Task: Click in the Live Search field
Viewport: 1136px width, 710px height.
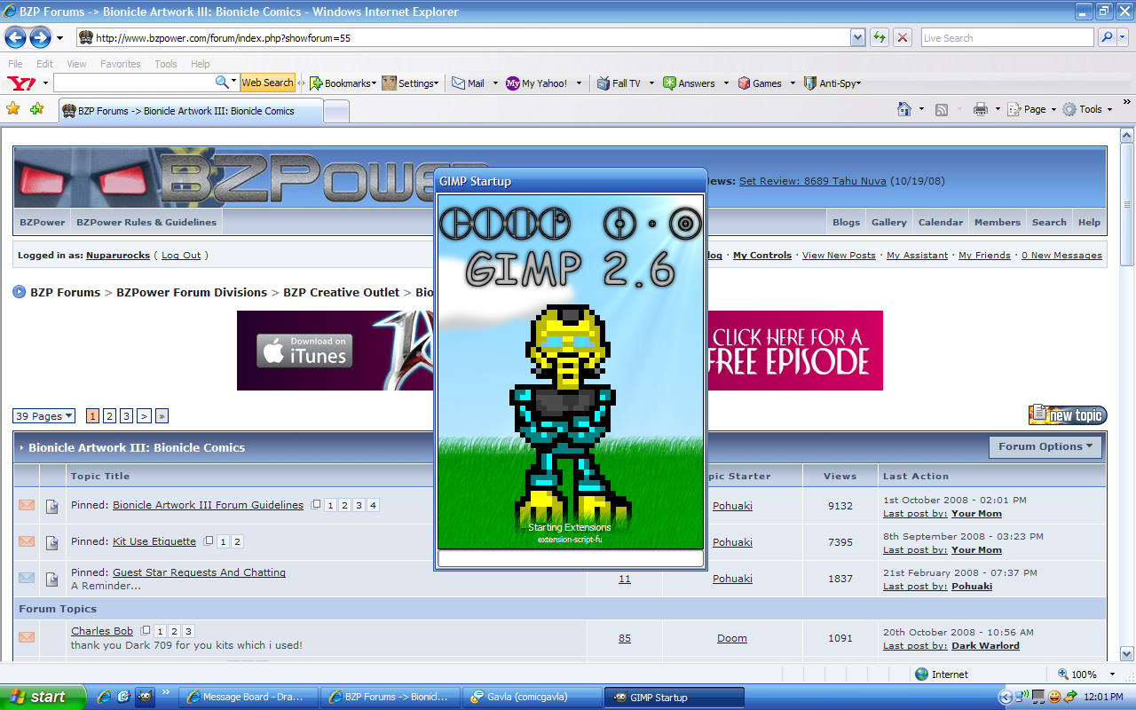Action: (x=1006, y=38)
